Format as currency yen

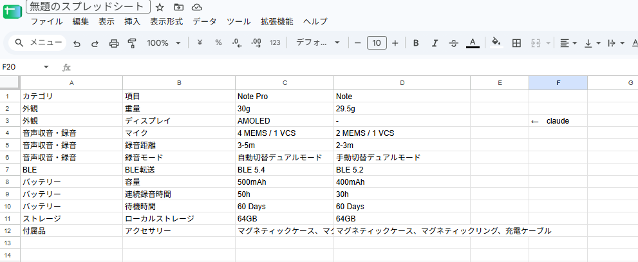point(200,42)
